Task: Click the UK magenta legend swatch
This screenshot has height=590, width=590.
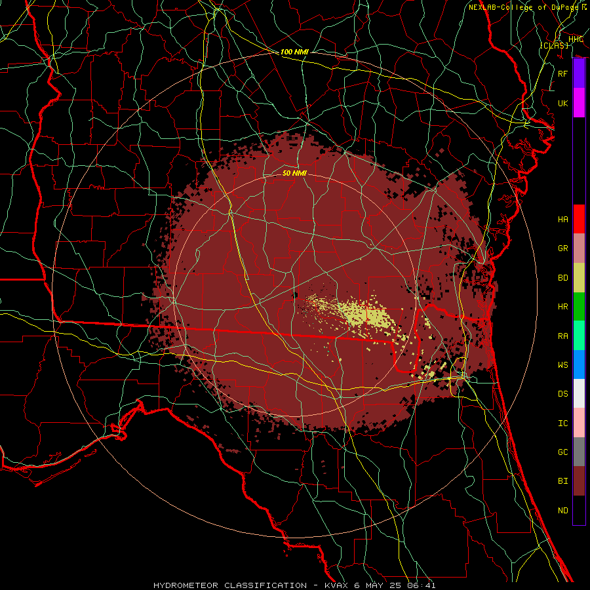Action: tap(579, 103)
